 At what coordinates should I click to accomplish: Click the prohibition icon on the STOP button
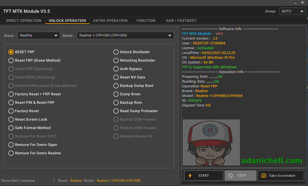pos(230,175)
